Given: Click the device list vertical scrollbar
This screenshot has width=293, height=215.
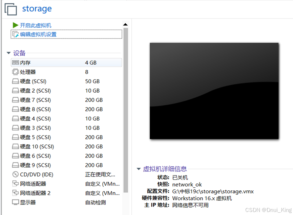Looking at the screenshot, I should pyautogui.click(x=126, y=110).
